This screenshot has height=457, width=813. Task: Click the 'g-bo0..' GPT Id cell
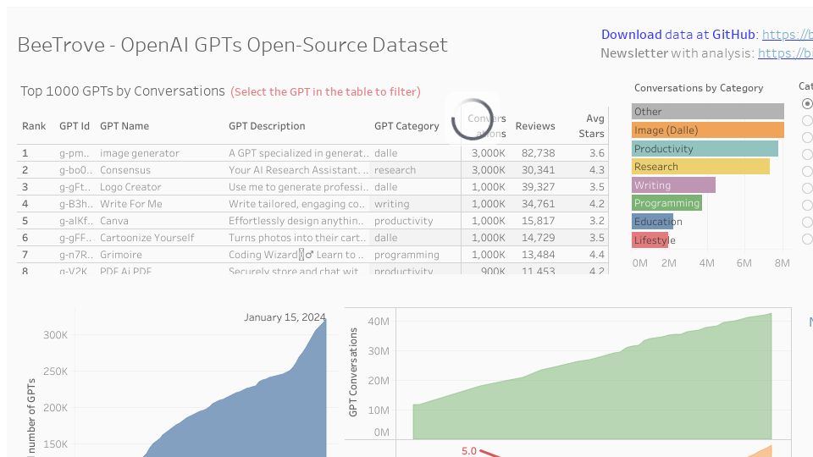click(x=75, y=170)
